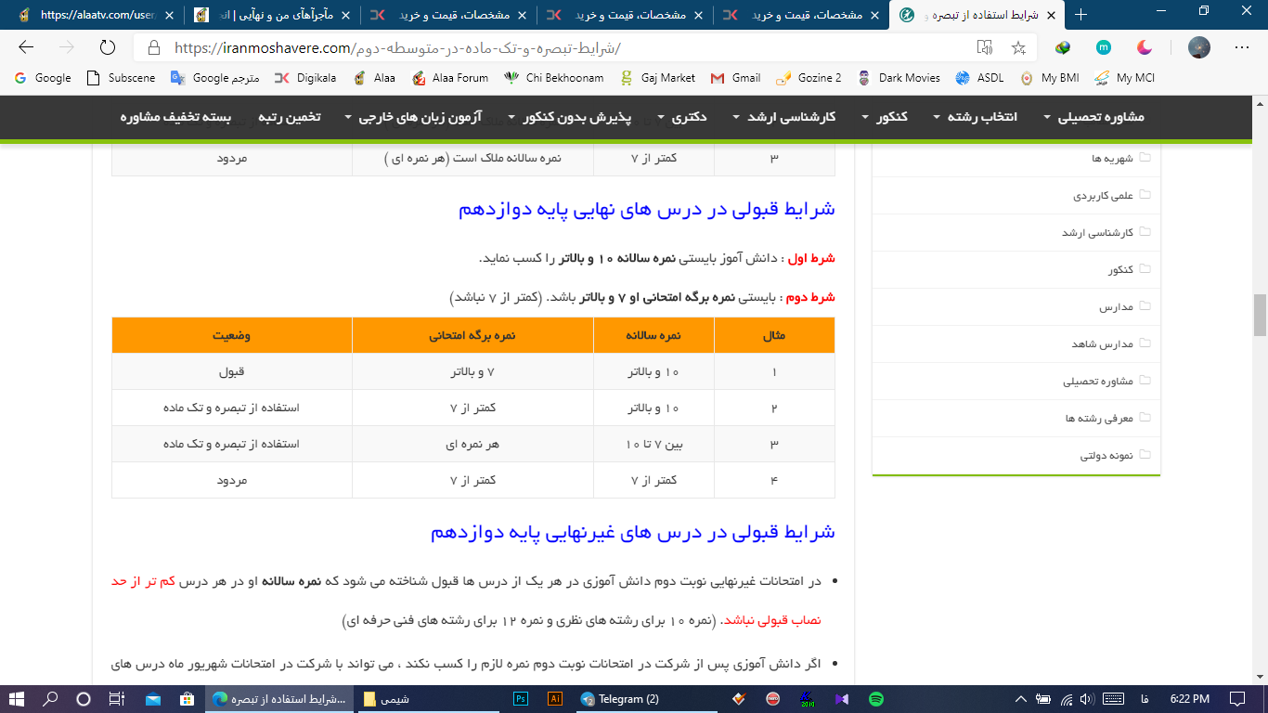
Task: Open a new tab with the plus button
Action: 1080,15
